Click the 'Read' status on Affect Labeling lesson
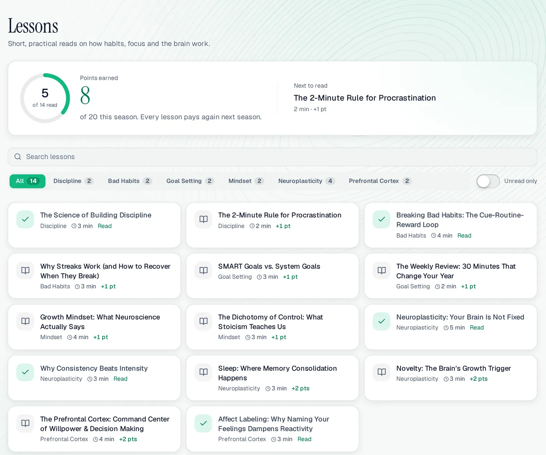546x455 pixels. [x=304, y=439]
